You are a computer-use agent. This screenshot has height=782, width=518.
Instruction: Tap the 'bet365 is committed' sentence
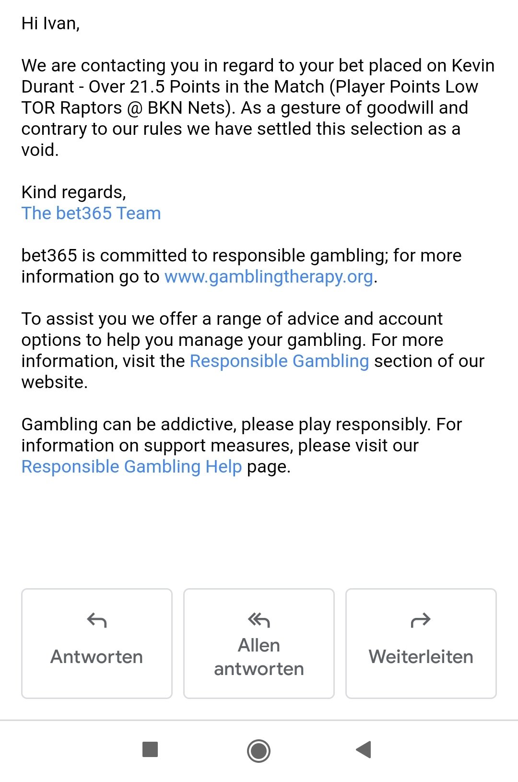(242, 266)
